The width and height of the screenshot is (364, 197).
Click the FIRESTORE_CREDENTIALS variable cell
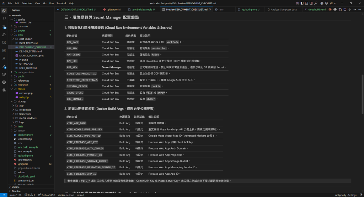tap(82, 80)
